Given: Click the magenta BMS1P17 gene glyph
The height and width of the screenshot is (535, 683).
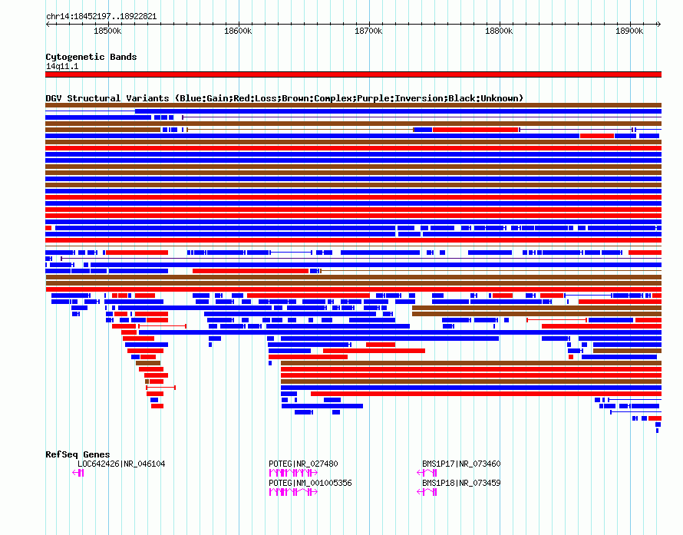Looking at the screenshot, I should pos(427,473).
